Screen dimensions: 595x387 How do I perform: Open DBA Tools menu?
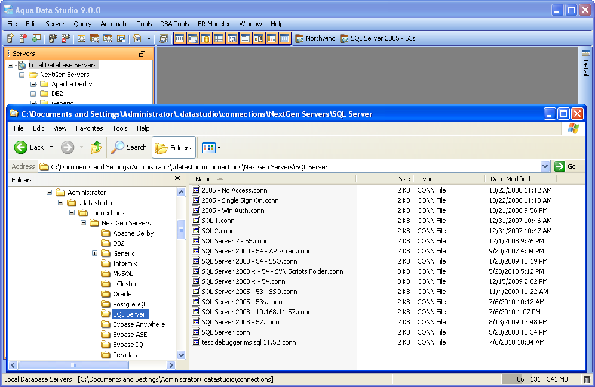[174, 24]
